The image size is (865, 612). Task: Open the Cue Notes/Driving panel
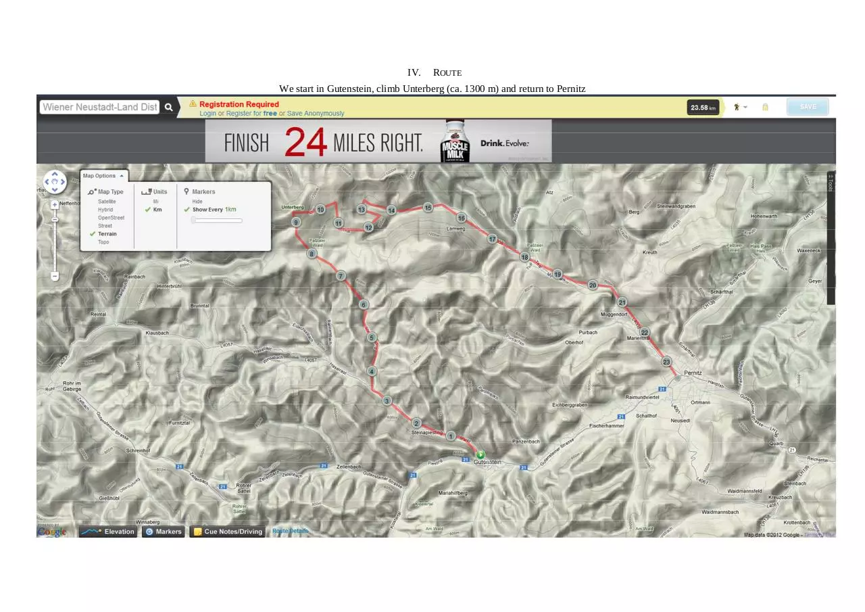point(228,532)
